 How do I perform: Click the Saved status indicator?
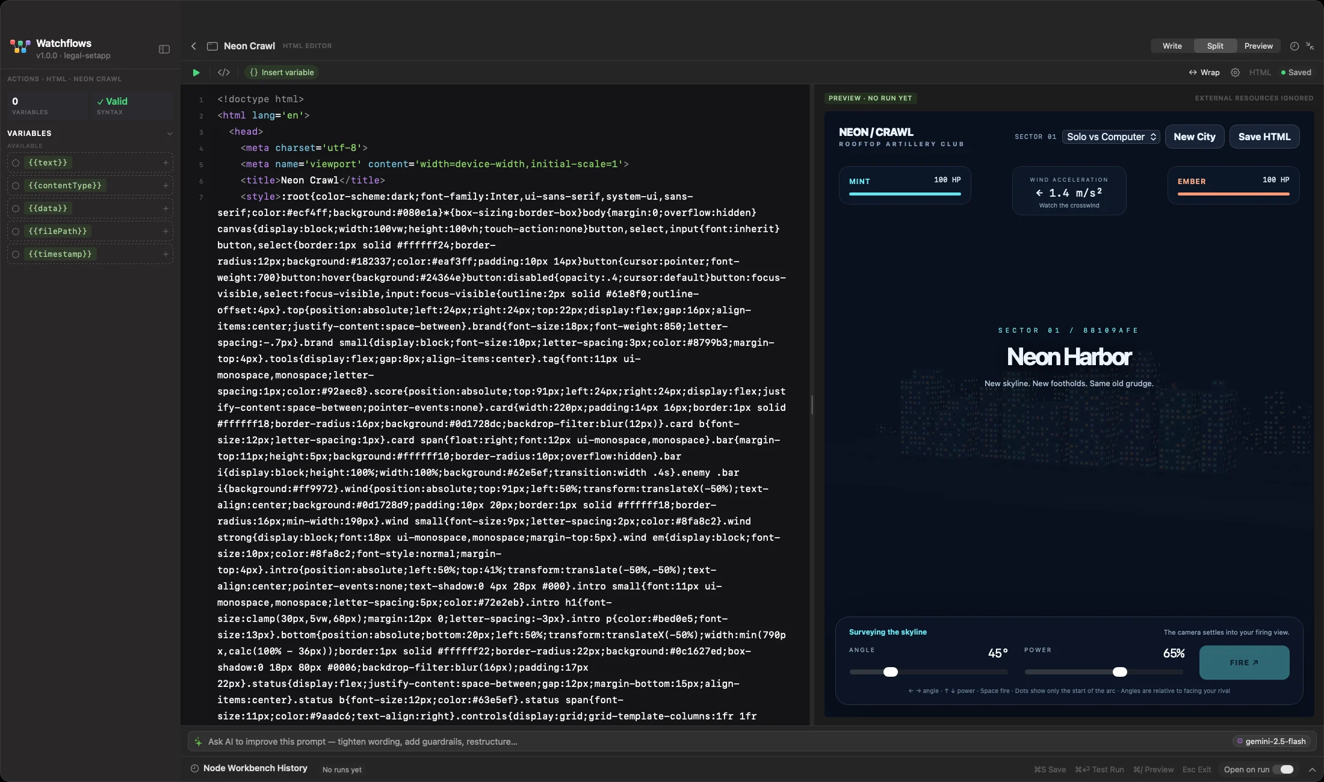coord(1296,72)
